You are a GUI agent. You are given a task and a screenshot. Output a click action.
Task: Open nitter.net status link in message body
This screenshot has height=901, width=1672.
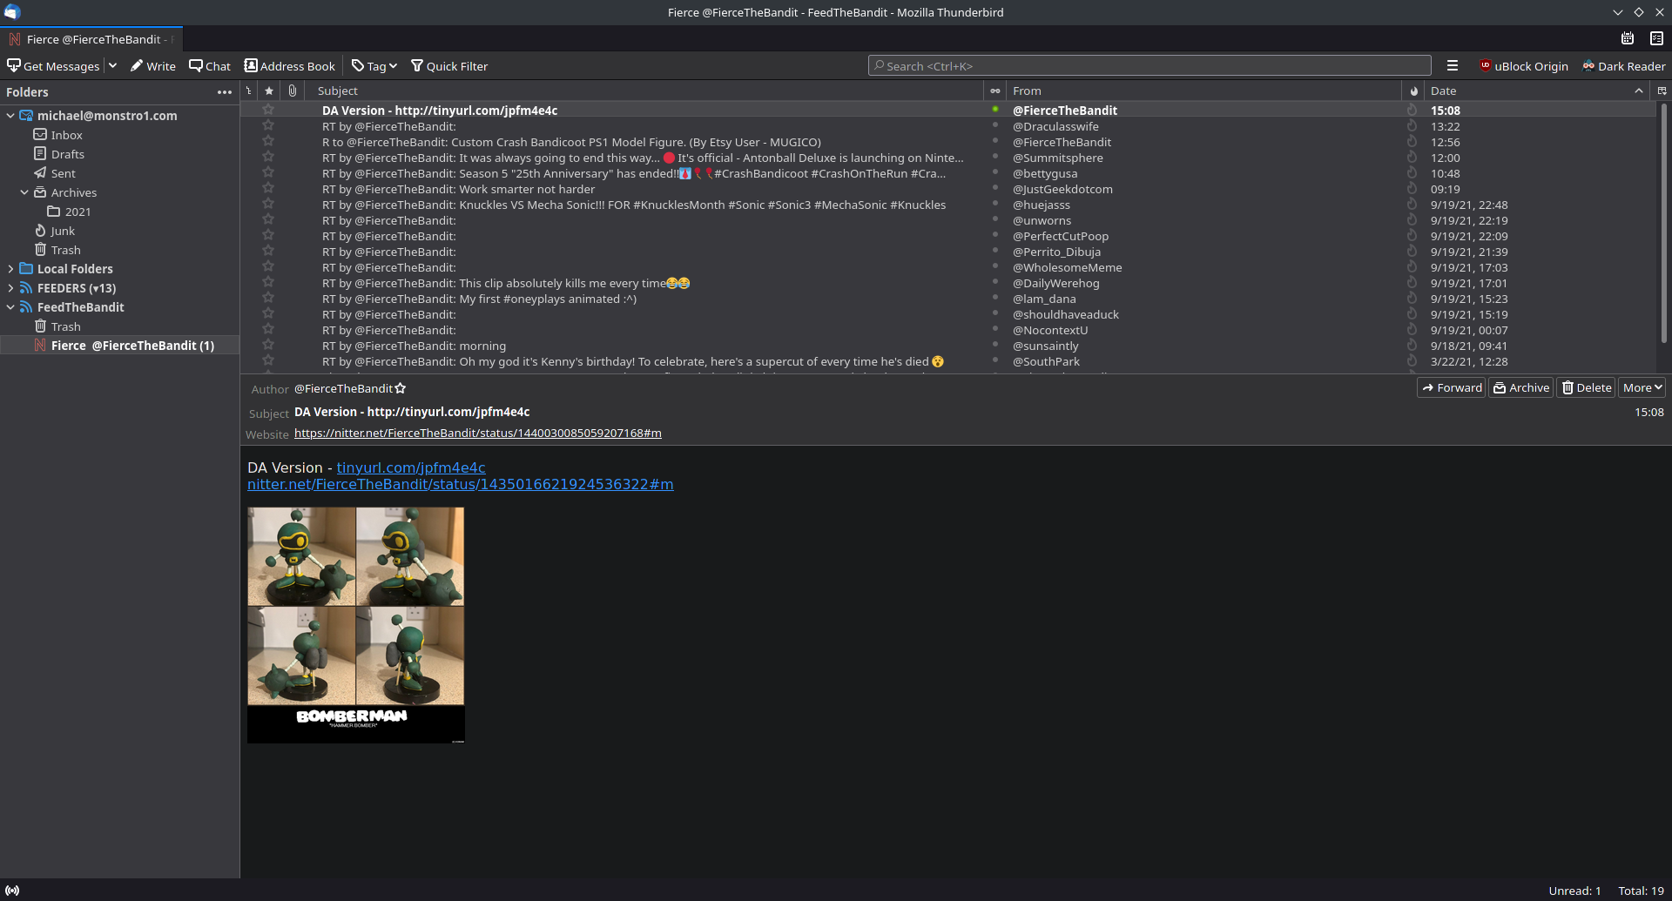coord(460,484)
